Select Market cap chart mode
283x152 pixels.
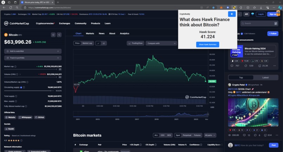tap(87, 43)
